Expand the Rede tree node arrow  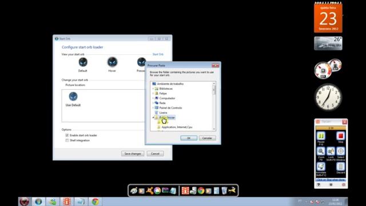pyautogui.click(x=153, y=103)
